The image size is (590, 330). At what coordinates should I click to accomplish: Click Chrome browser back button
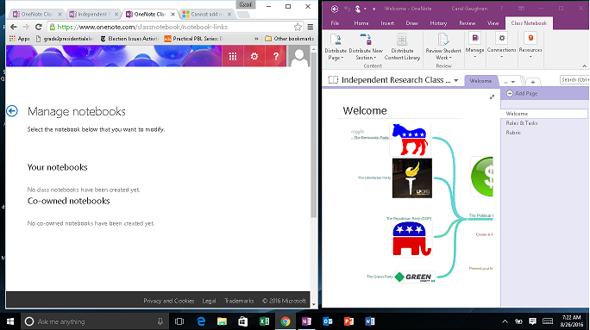tap(14, 27)
